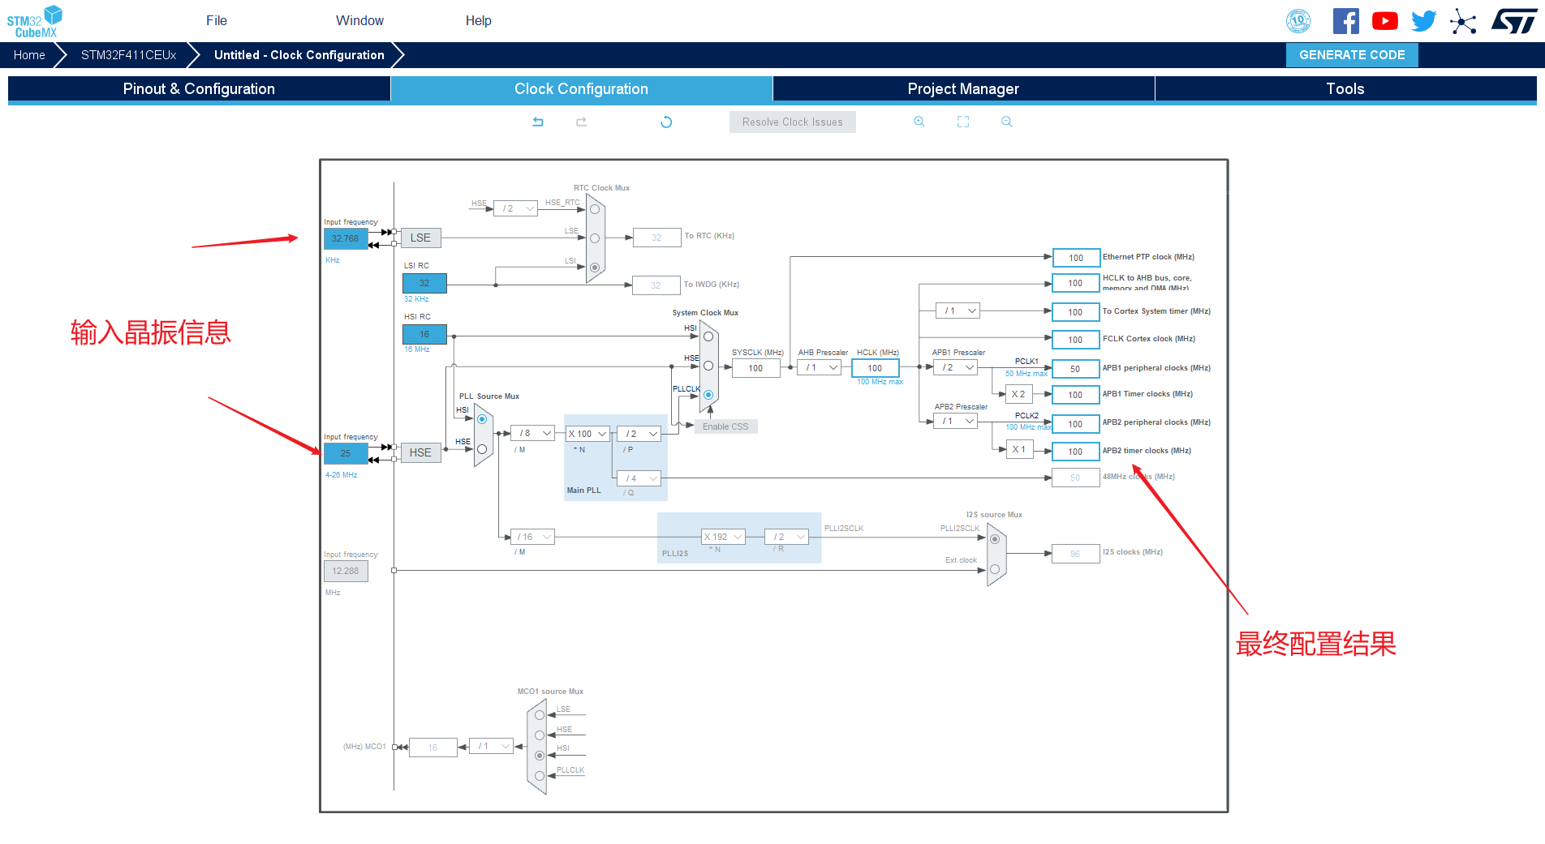This screenshot has width=1545, height=844.
Task: Click the HCLK (MHz) value field
Action: coord(875,368)
